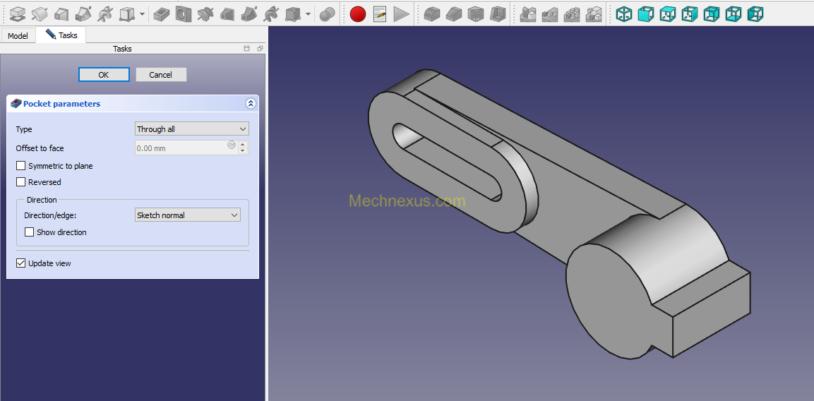Confirm the pocket with OK button
The image size is (814, 401).
[x=104, y=75]
